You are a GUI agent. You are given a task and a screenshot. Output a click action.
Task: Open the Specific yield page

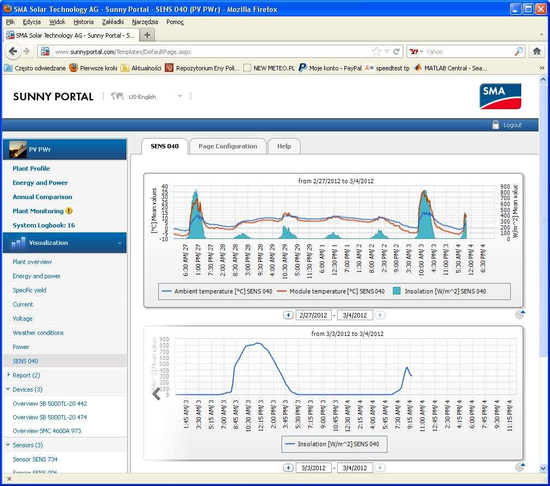coord(29,290)
